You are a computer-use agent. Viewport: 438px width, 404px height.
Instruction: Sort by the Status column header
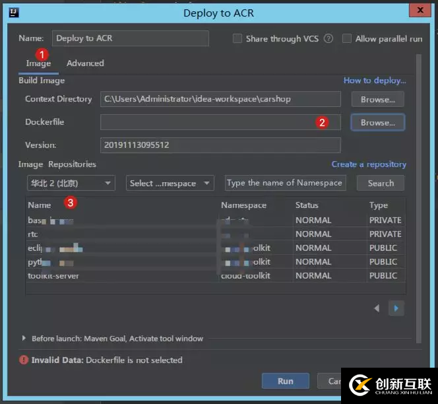pyautogui.click(x=307, y=205)
